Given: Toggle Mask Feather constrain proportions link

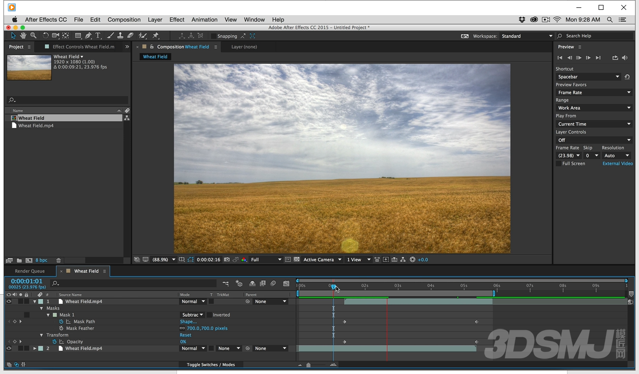Looking at the screenshot, I should [182, 328].
